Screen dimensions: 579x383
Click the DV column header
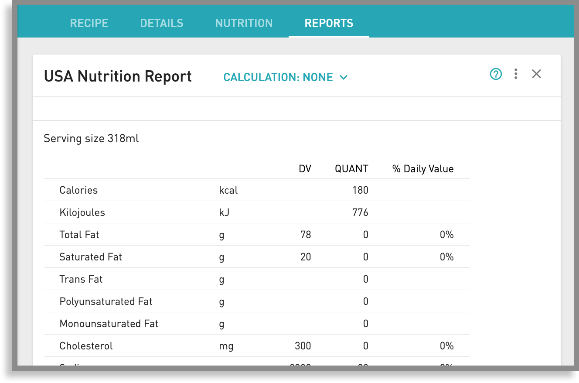tap(306, 168)
